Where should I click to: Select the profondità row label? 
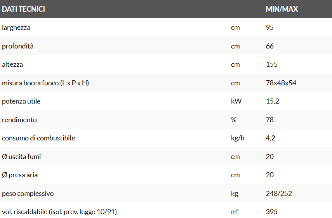[18, 46]
